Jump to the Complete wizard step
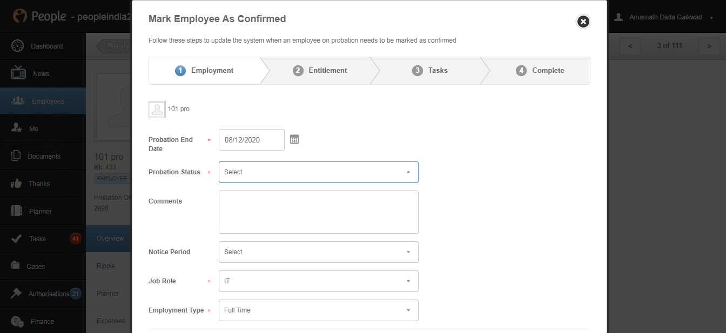The image size is (726, 333). click(540, 71)
